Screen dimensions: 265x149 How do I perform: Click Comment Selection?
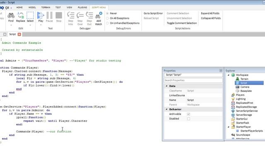tap(178, 13)
